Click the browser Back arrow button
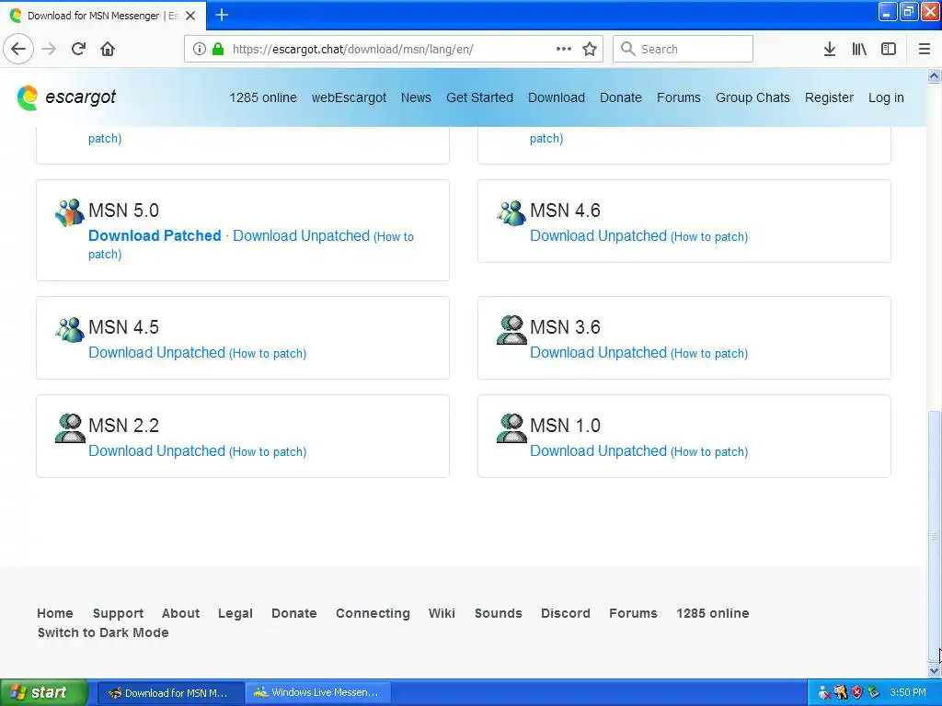The height and width of the screenshot is (706, 942). (x=18, y=49)
